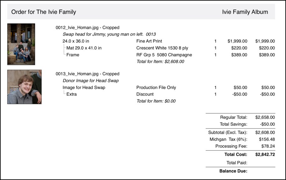This screenshot has width=286, height=180.
Task: Select the 'Donor Image for Head Swap' note
Action: point(91,81)
